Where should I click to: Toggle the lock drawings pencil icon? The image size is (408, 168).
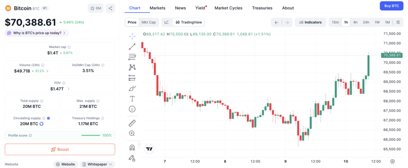[132, 158]
